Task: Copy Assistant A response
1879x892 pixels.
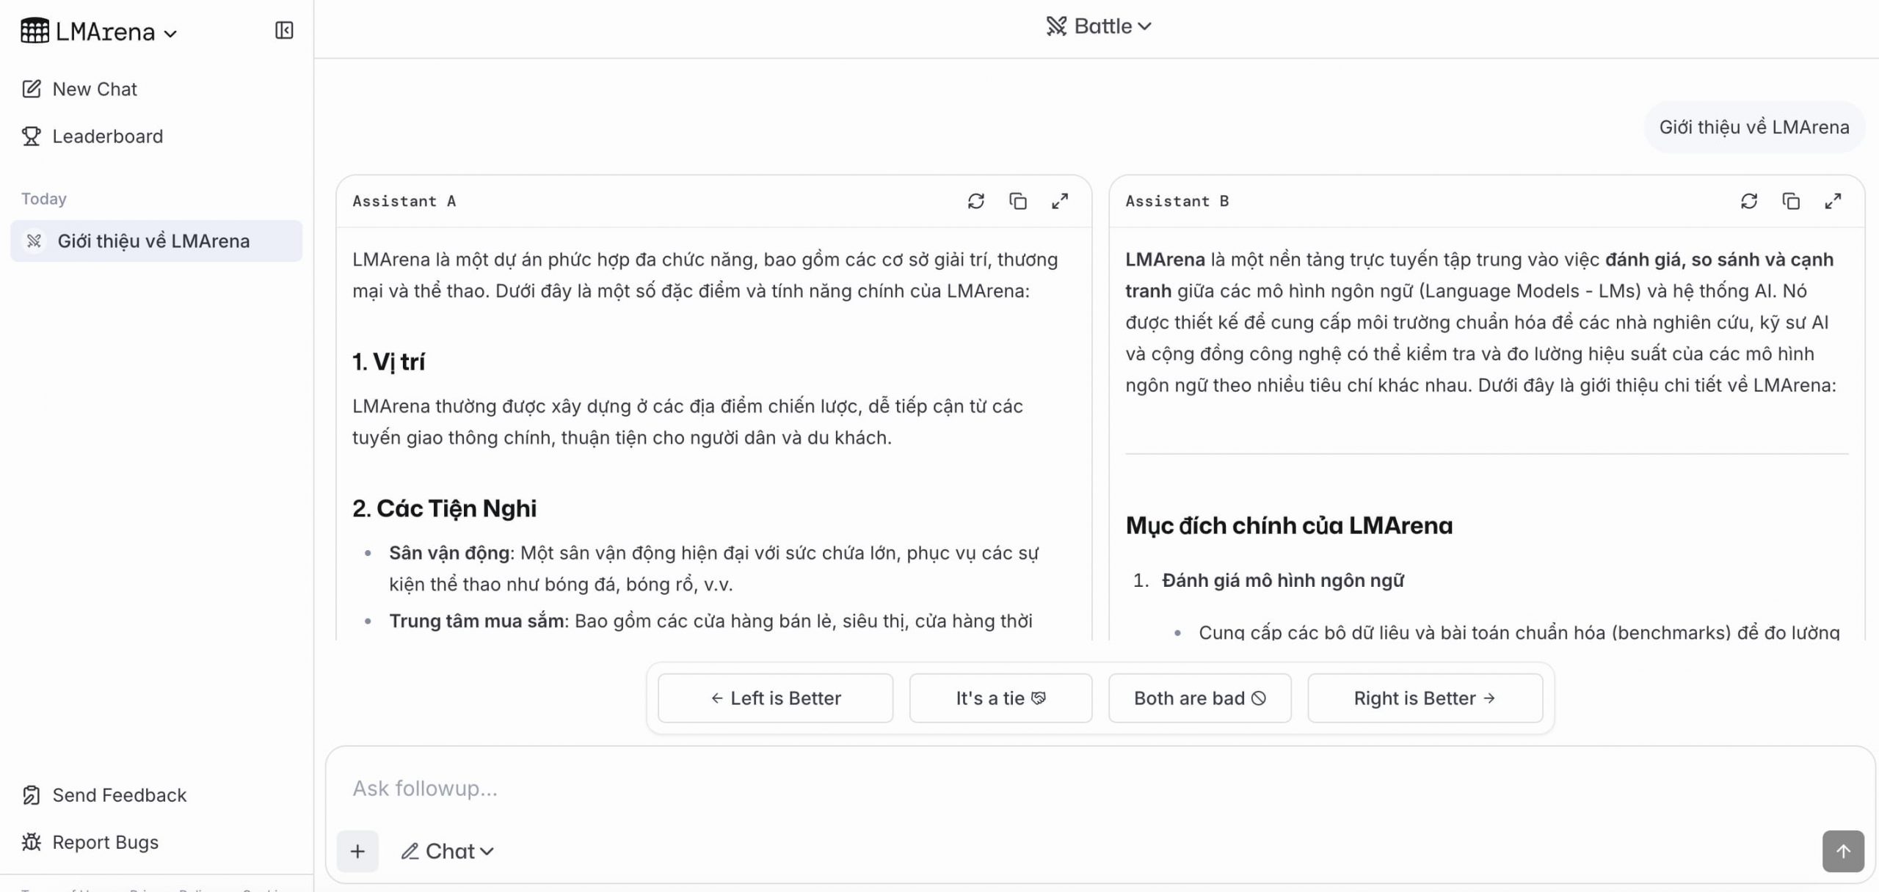Action: 1017,201
